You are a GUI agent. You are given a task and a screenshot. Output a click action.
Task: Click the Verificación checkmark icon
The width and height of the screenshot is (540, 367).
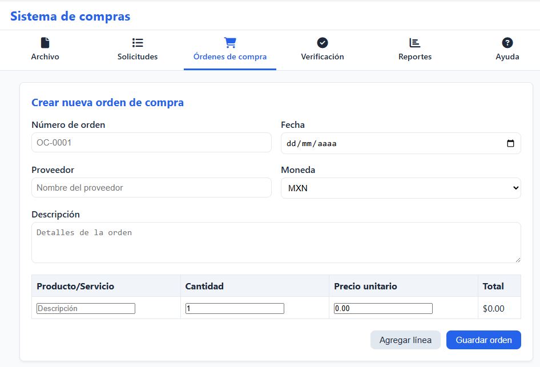point(323,43)
